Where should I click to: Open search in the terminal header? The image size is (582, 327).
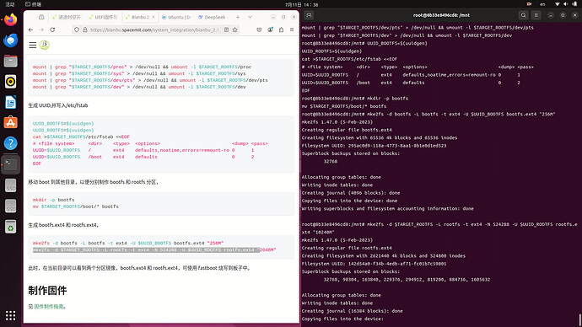coord(523,15)
